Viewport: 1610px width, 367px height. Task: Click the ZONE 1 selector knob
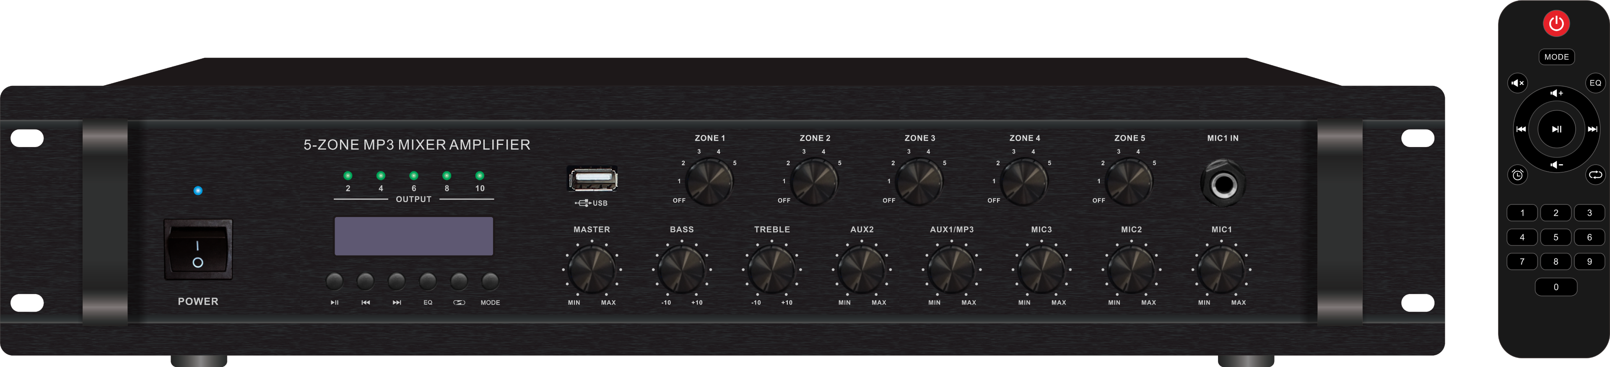(x=709, y=182)
